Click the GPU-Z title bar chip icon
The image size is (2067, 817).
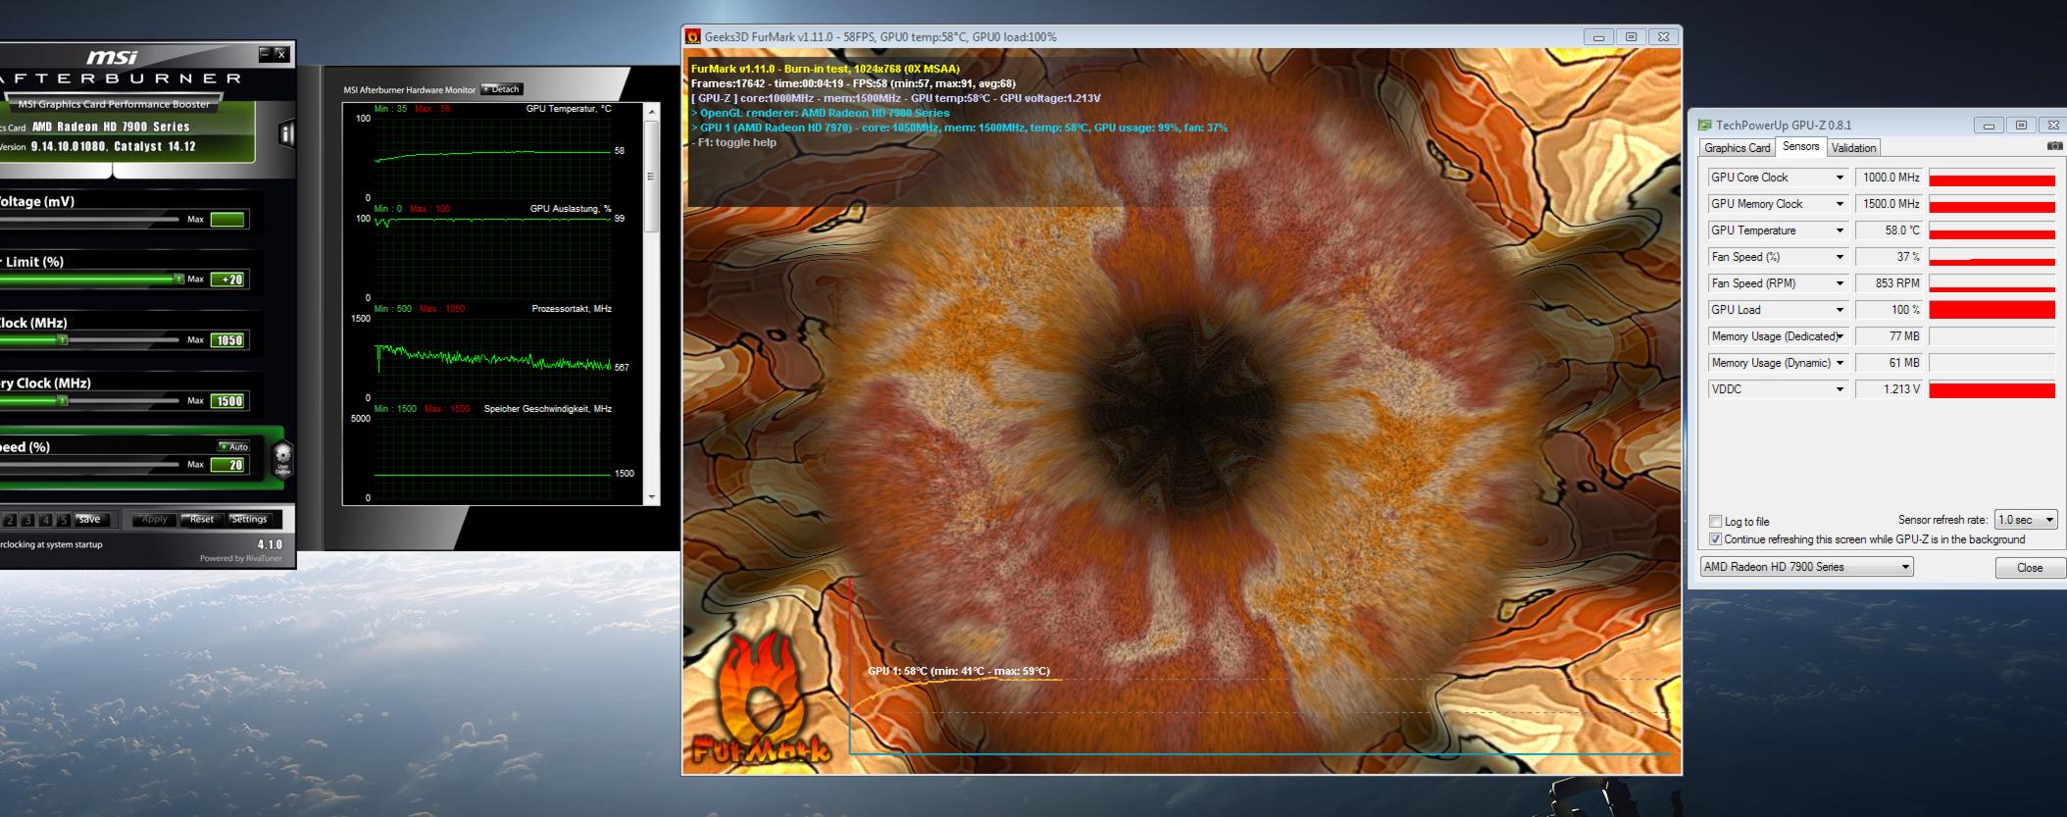(1704, 126)
